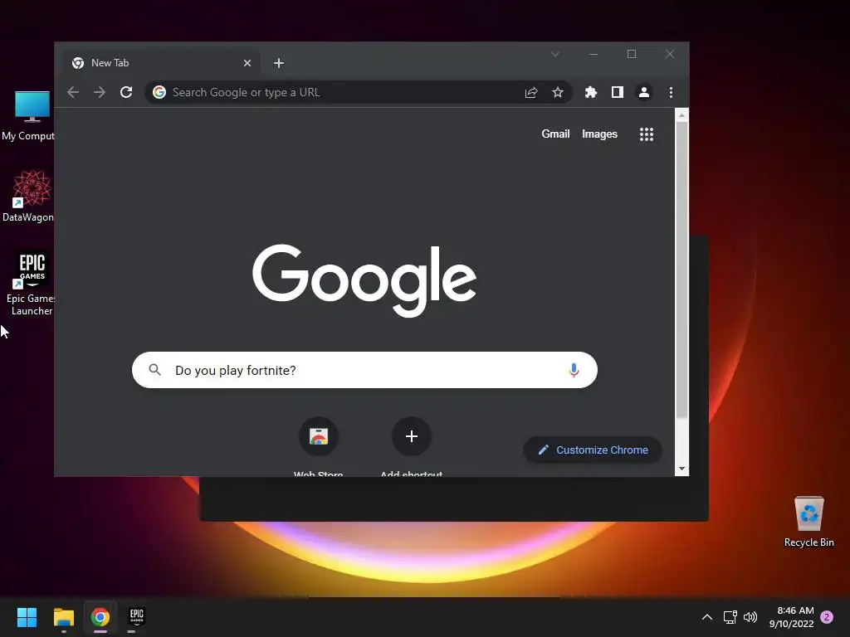
Task: Click the Google search box with fortnite text
Action: click(x=365, y=370)
